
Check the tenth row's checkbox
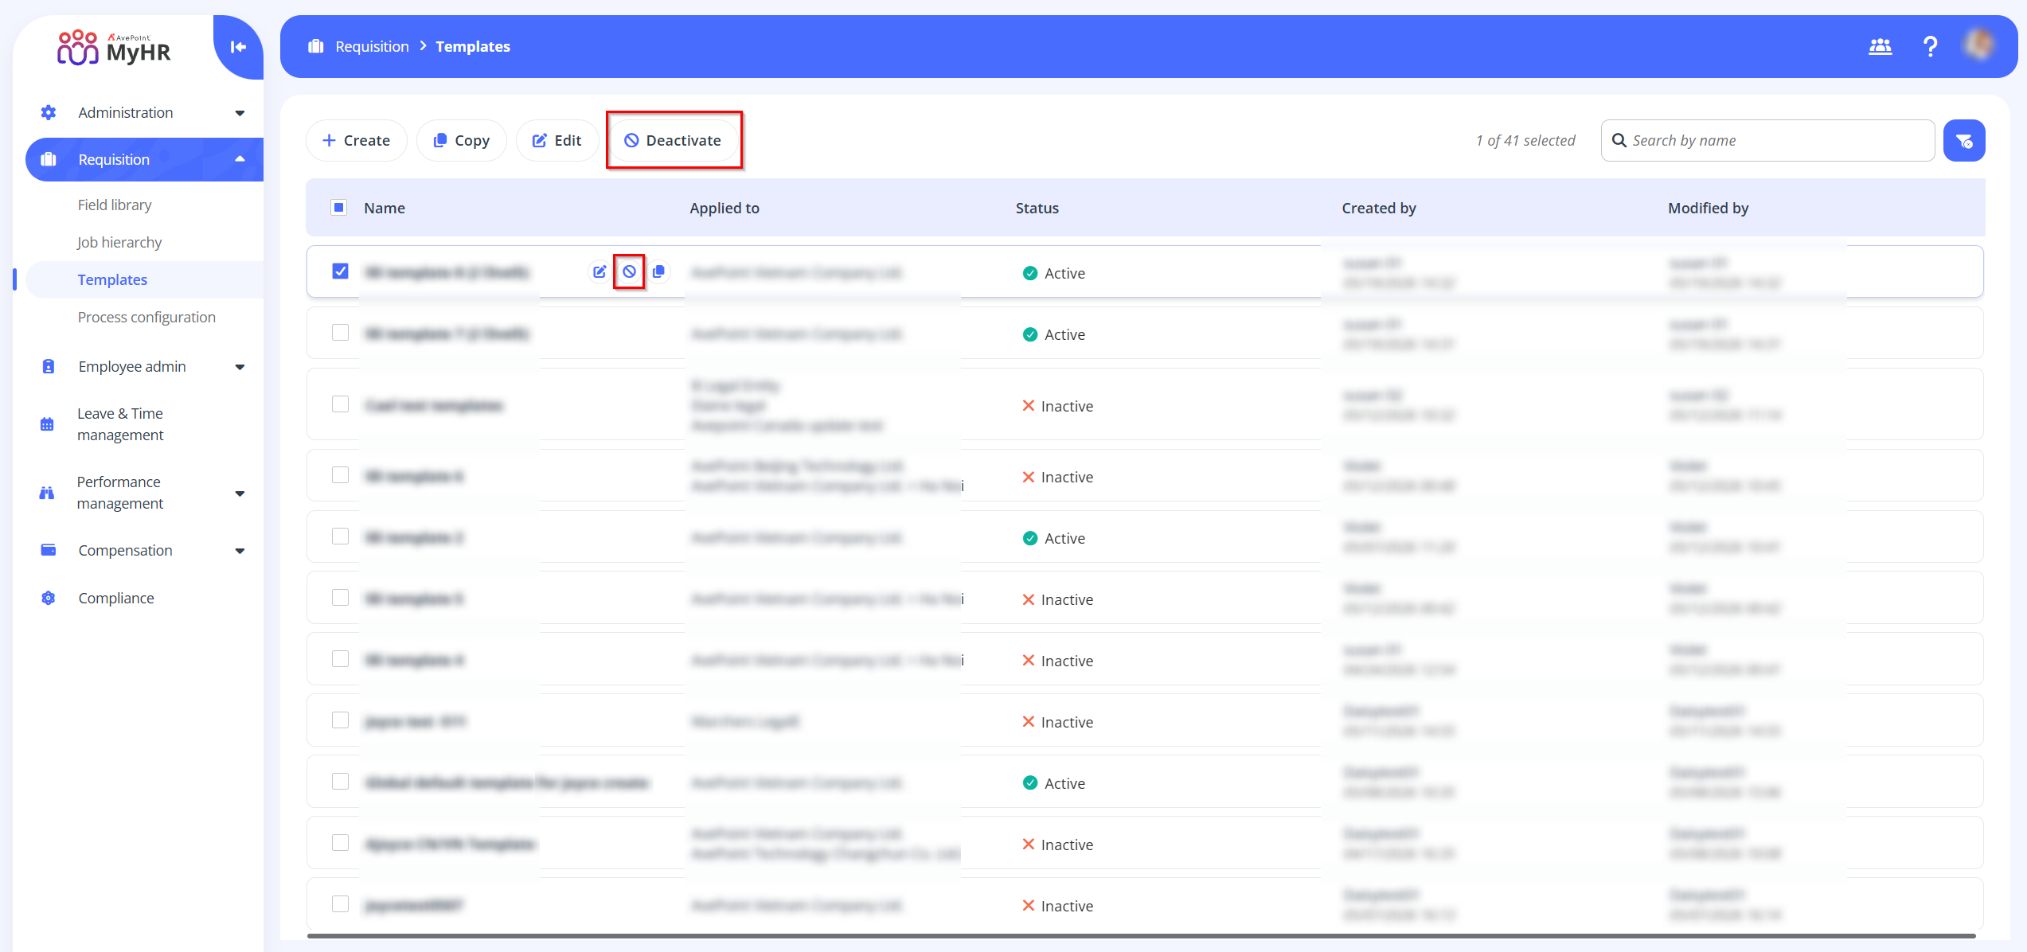point(340,843)
